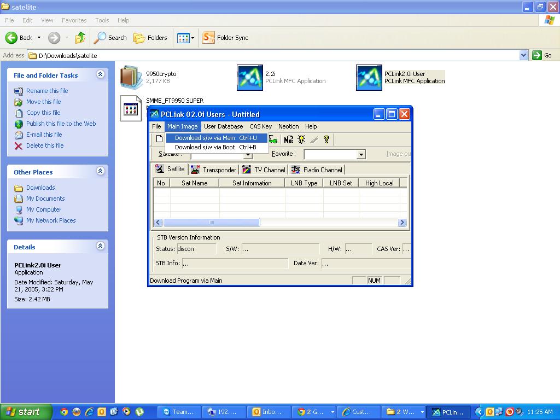Click the PCLink2.0i User application icon
The image size is (560, 420).
[369, 78]
